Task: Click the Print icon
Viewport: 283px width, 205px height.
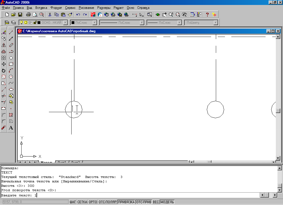Action: [x=28, y=15]
